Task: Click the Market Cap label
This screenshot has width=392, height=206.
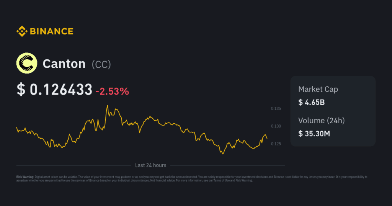Action: [318, 89]
